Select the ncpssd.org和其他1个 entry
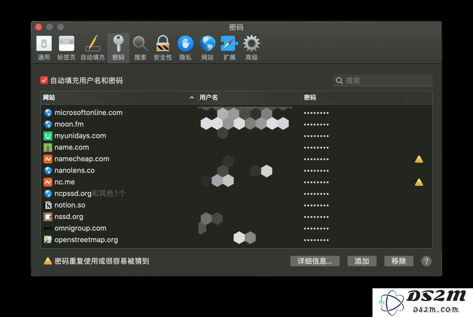The image size is (473, 317). coord(90,194)
